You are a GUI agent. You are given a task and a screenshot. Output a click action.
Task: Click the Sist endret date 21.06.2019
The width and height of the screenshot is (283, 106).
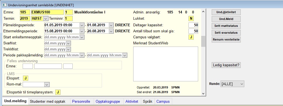[x=161, y=92]
